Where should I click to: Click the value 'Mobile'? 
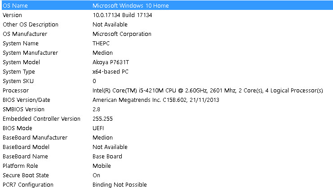pos(102,166)
